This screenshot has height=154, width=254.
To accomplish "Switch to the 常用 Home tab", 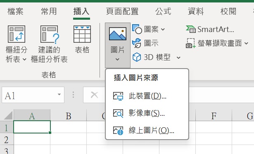I will tap(49, 11).
